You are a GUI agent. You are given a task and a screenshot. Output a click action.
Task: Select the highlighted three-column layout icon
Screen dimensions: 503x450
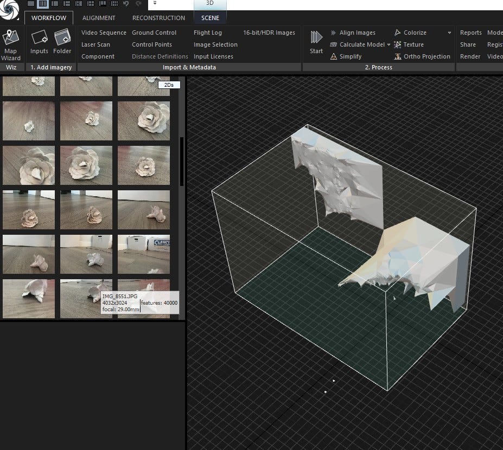[43, 4]
